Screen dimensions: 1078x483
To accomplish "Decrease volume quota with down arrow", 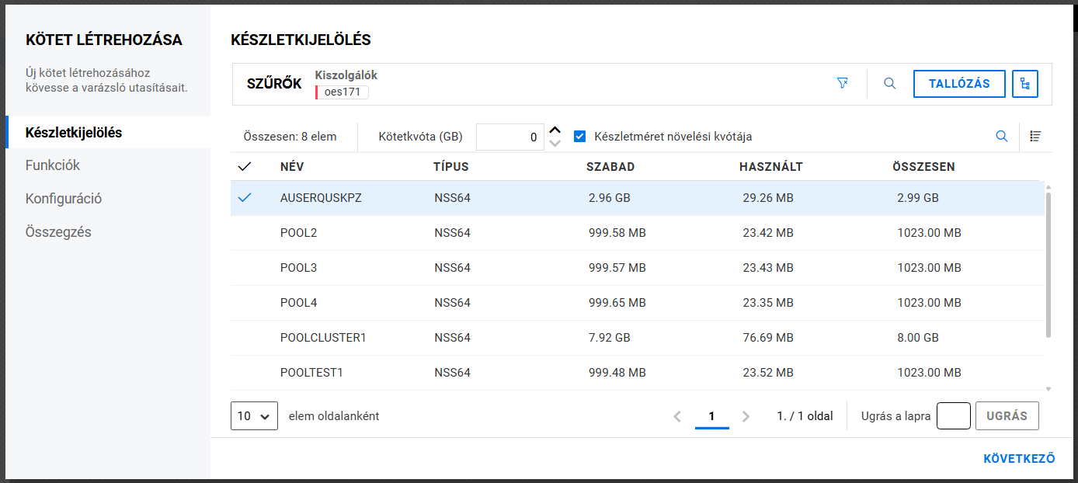I will [555, 143].
